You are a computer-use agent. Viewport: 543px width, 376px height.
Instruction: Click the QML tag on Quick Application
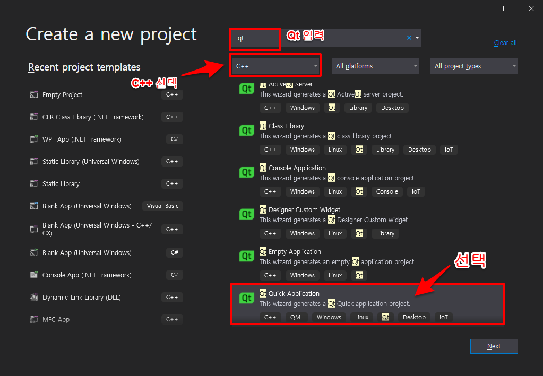[x=296, y=317]
